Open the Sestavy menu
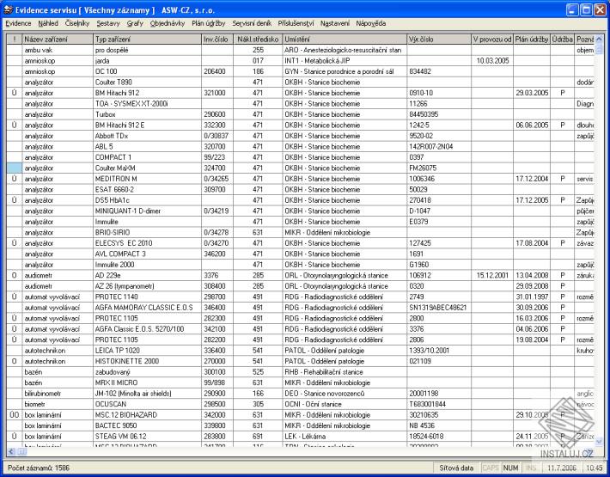610x477 pixels. pyautogui.click(x=108, y=23)
